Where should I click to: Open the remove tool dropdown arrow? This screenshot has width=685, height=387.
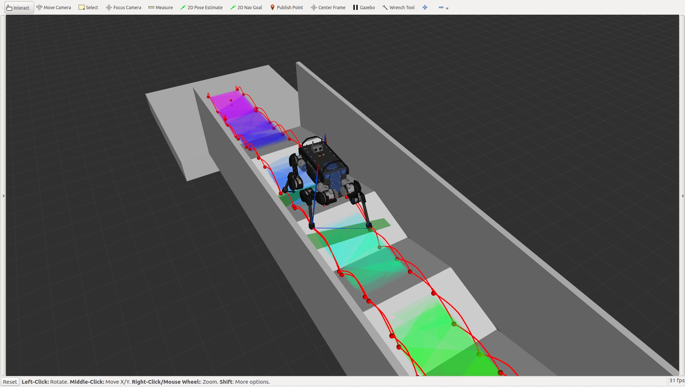[x=447, y=8]
